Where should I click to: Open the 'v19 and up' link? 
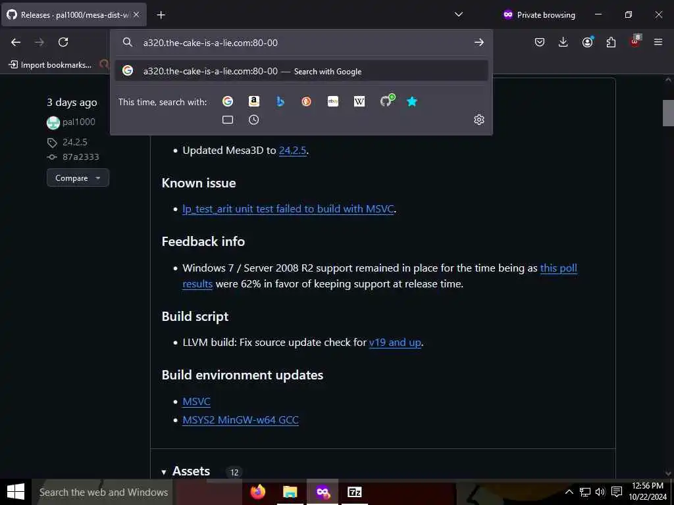395,343
